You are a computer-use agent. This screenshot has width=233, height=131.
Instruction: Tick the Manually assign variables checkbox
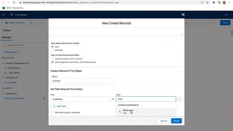pyautogui.click(x=52, y=112)
